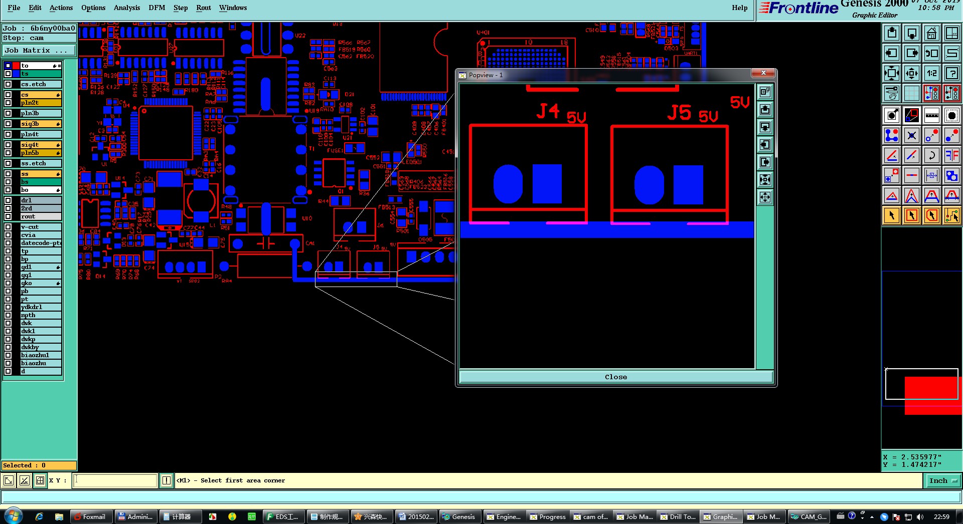Click the pan up icon

[892, 33]
